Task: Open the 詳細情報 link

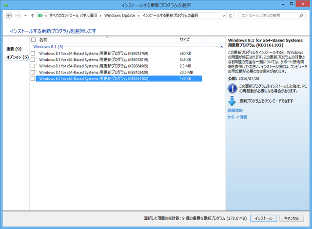Action: pyautogui.click(x=235, y=110)
